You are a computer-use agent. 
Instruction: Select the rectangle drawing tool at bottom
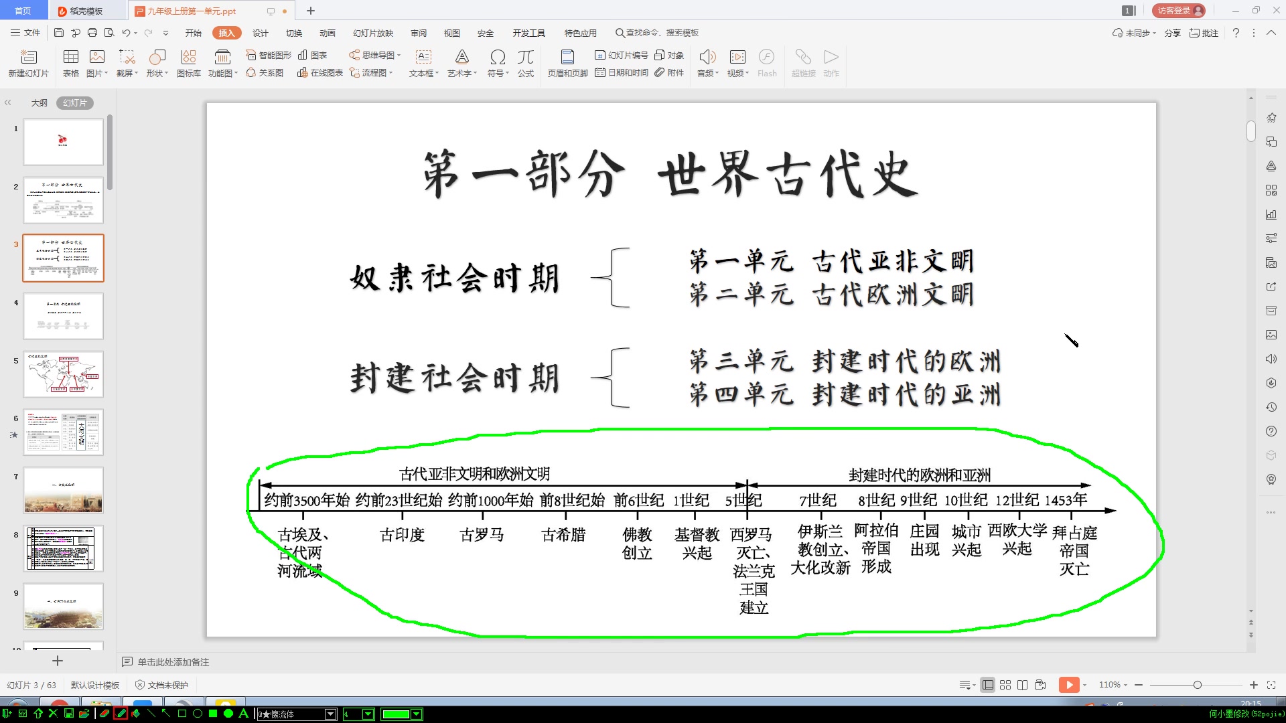click(182, 714)
